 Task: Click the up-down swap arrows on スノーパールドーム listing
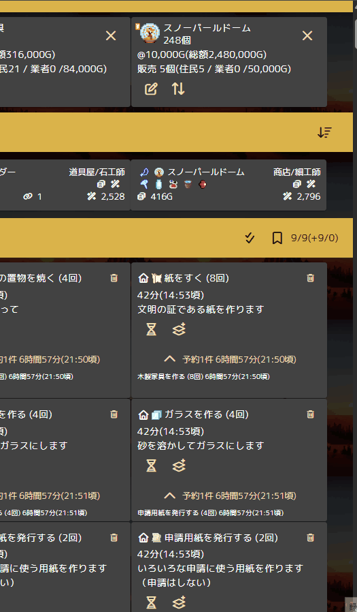178,89
